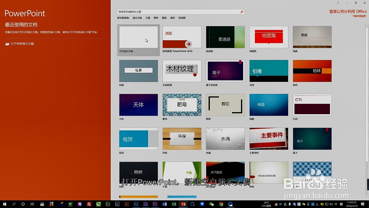The height and width of the screenshot is (208, 369).
Task: Click 打开其他演示文稿 link
Action: [x=23, y=44]
